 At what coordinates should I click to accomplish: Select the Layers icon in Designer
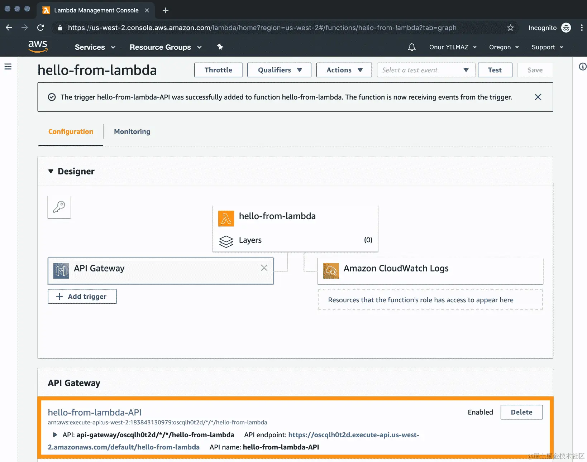click(226, 241)
